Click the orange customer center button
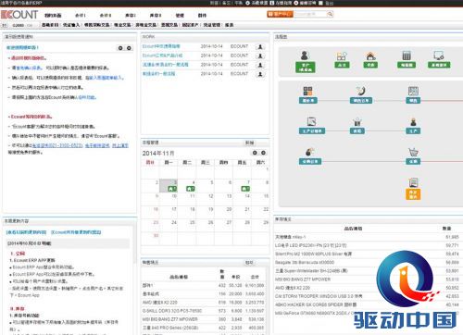Viewport: 463px width, 335px height. 280,14
